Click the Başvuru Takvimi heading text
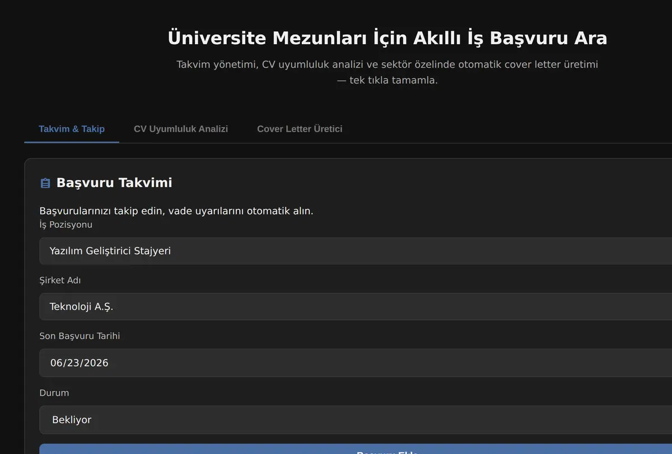The image size is (672, 454). point(114,182)
